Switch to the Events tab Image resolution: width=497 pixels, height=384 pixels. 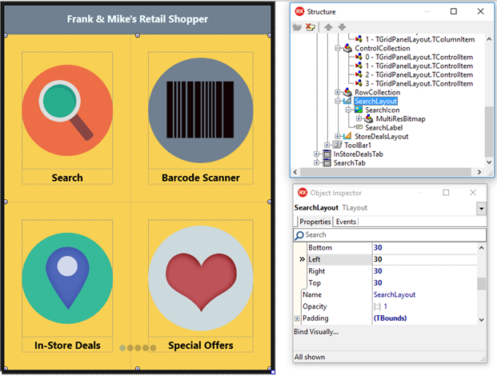pyautogui.click(x=346, y=222)
